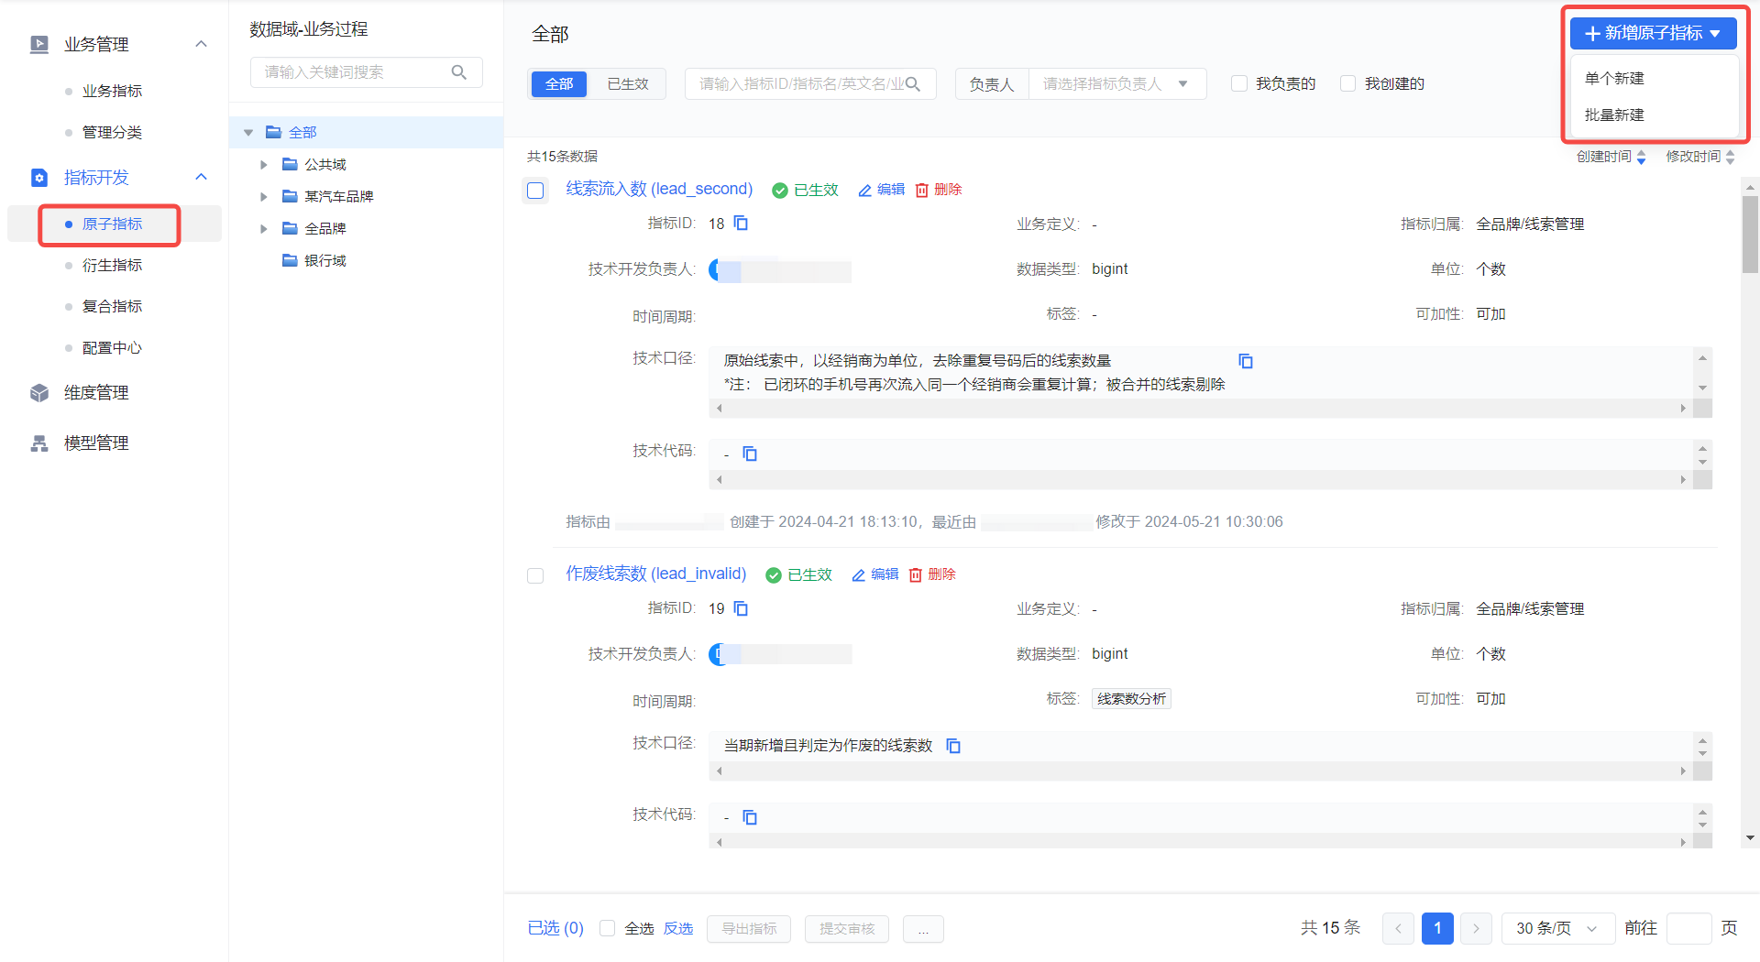Click the 业务管理 sidebar icon
The height and width of the screenshot is (962, 1760).
coord(39,44)
